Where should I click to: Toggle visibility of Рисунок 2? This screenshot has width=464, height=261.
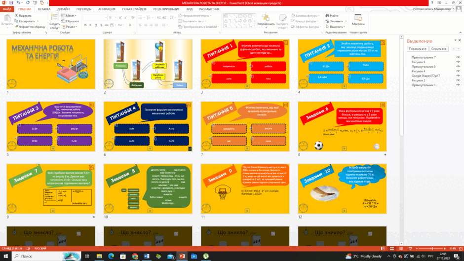458,80
